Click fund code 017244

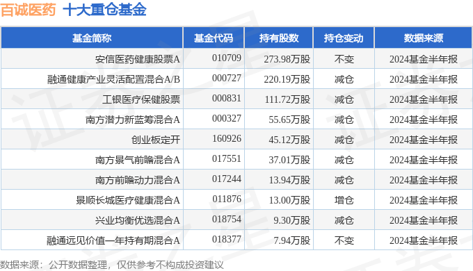pos(227,179)
